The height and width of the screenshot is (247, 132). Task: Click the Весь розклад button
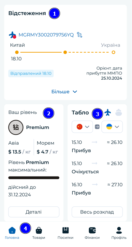point(97,212)
